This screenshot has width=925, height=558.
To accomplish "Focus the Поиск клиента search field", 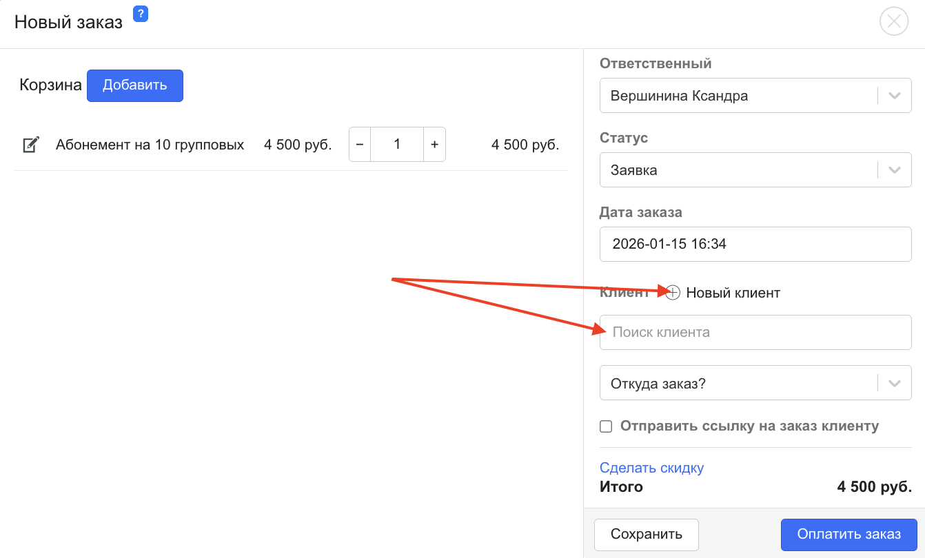I will click(755, 332).
